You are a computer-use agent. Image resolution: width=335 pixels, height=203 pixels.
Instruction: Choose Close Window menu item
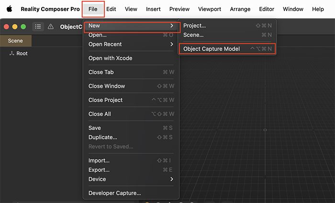pyautogui.click(x=131, y=86)
